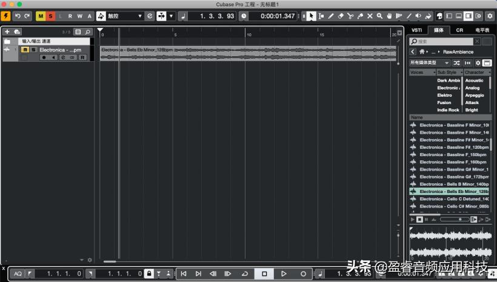Expand the ruler options arrow above the timeline
This screenshot has width=497, height=282.
(x=399, y=33)
